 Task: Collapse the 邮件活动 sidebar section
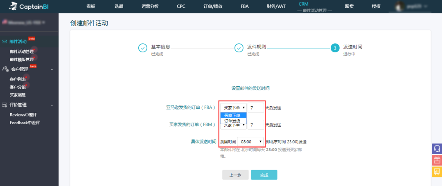tap(52, 42)
